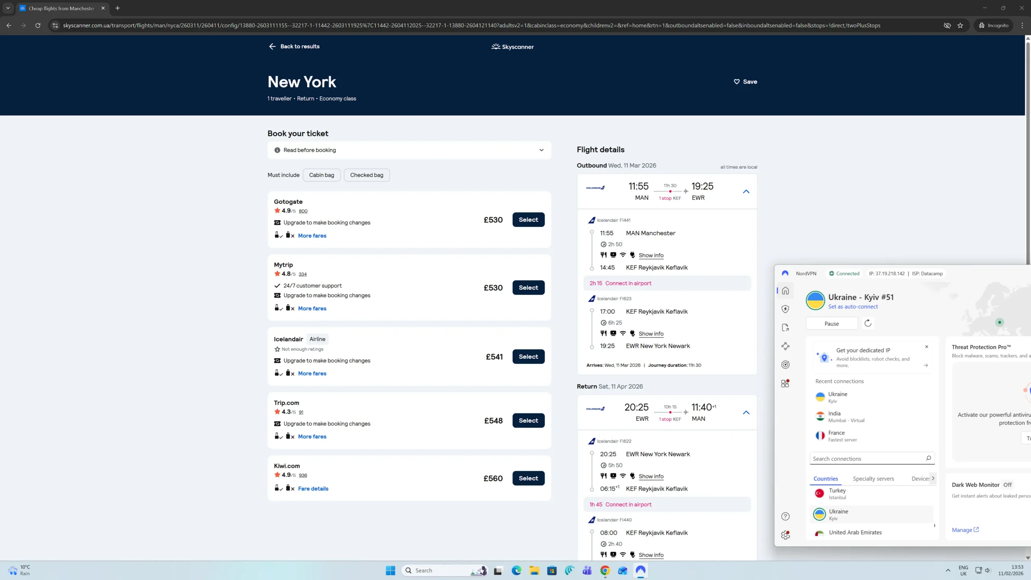Switch to Specialty servers tab
Screen dimensions: 1031x580
click(x=873, y=478)
